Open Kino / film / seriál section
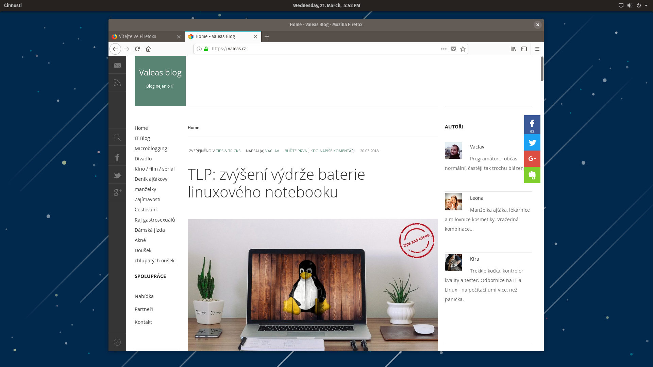653x367 pixels. (155, 169)
